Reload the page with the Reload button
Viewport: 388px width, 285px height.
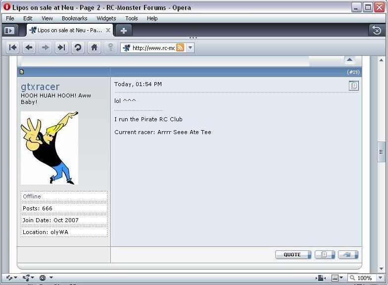pyautogui.click(x=77, y=47)
